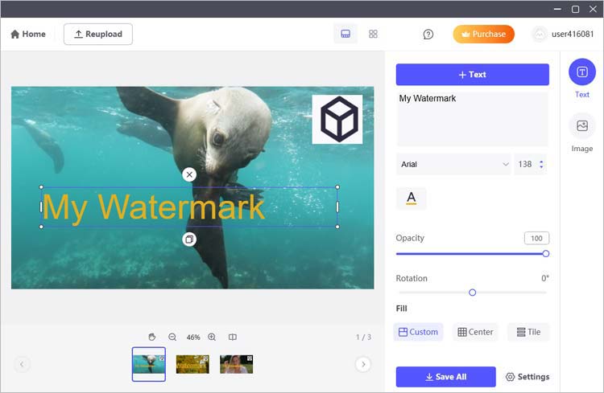Screen dimensions: 604x393
Task: Close the application window
Action: click(x=593, y=9)
